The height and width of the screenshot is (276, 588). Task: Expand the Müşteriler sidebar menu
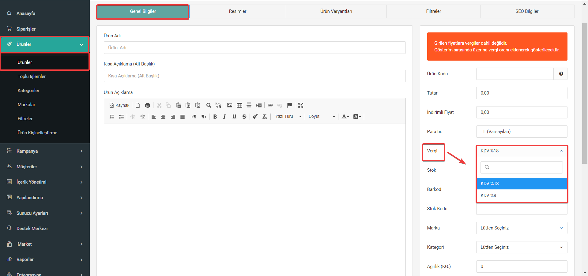45,167
